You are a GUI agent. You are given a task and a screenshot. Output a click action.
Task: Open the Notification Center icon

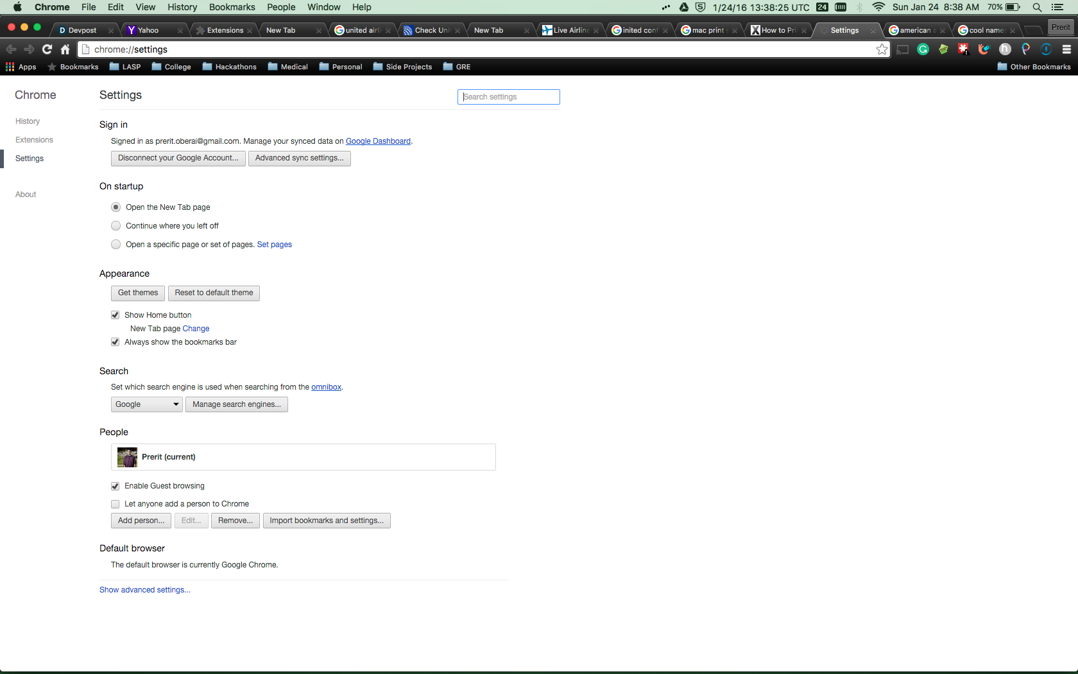1057,7
